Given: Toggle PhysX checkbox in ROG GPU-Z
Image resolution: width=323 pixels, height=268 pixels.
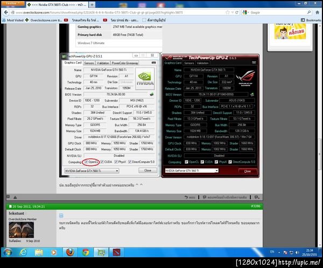Looking at the screenshot, I should click(x=216, y=162).
